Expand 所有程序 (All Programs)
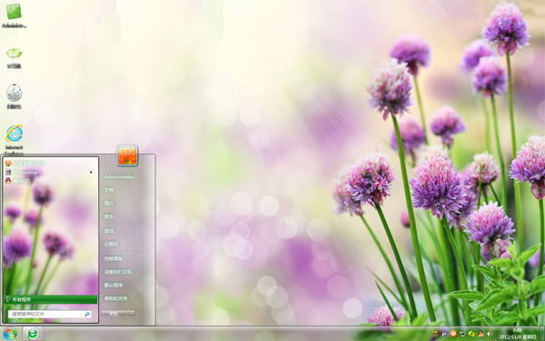 coord(50,299)
